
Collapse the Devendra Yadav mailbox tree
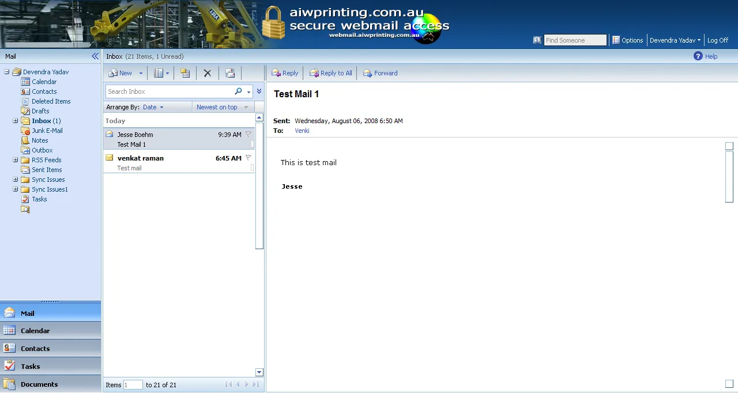tap(6, 72)
